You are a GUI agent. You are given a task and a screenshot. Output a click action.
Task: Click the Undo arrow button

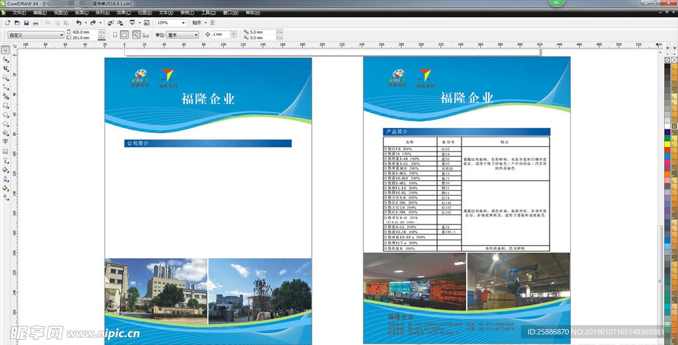pos(78,23)
